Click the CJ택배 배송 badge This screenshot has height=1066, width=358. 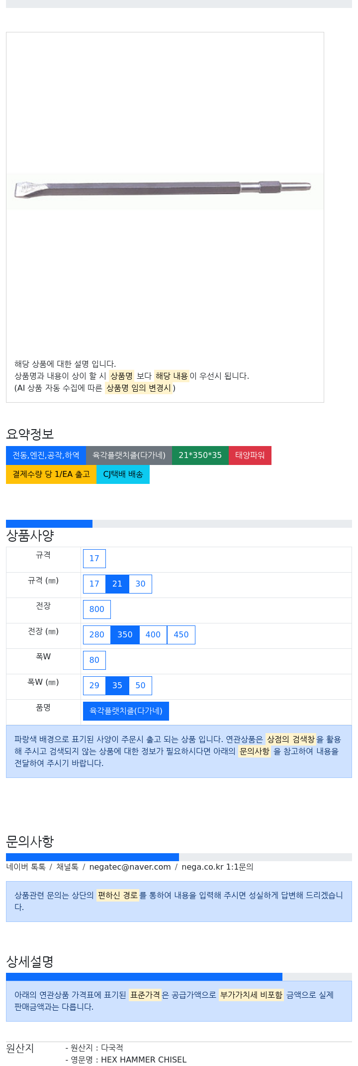(x=123, y=474)
